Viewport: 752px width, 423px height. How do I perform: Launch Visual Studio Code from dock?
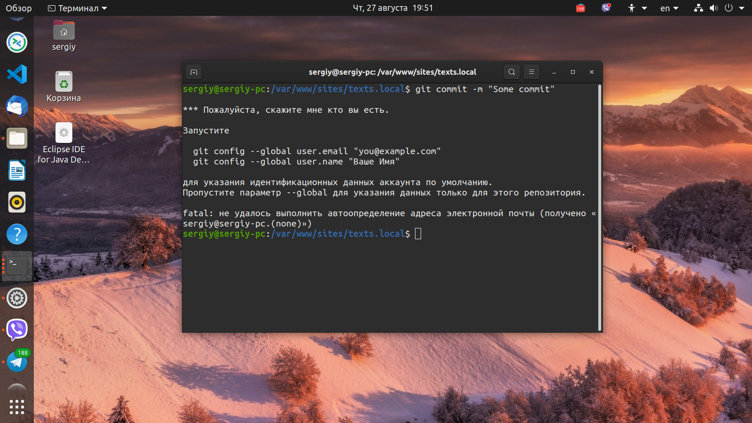tap(17, 74)
